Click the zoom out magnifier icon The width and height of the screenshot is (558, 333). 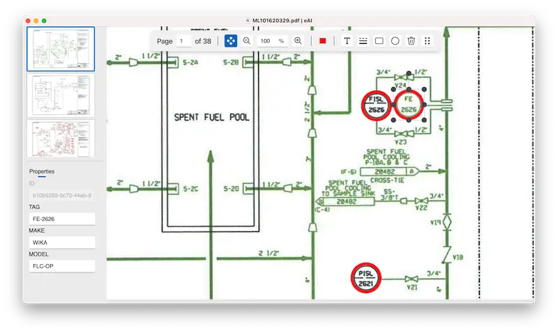[x=247, y=41]
